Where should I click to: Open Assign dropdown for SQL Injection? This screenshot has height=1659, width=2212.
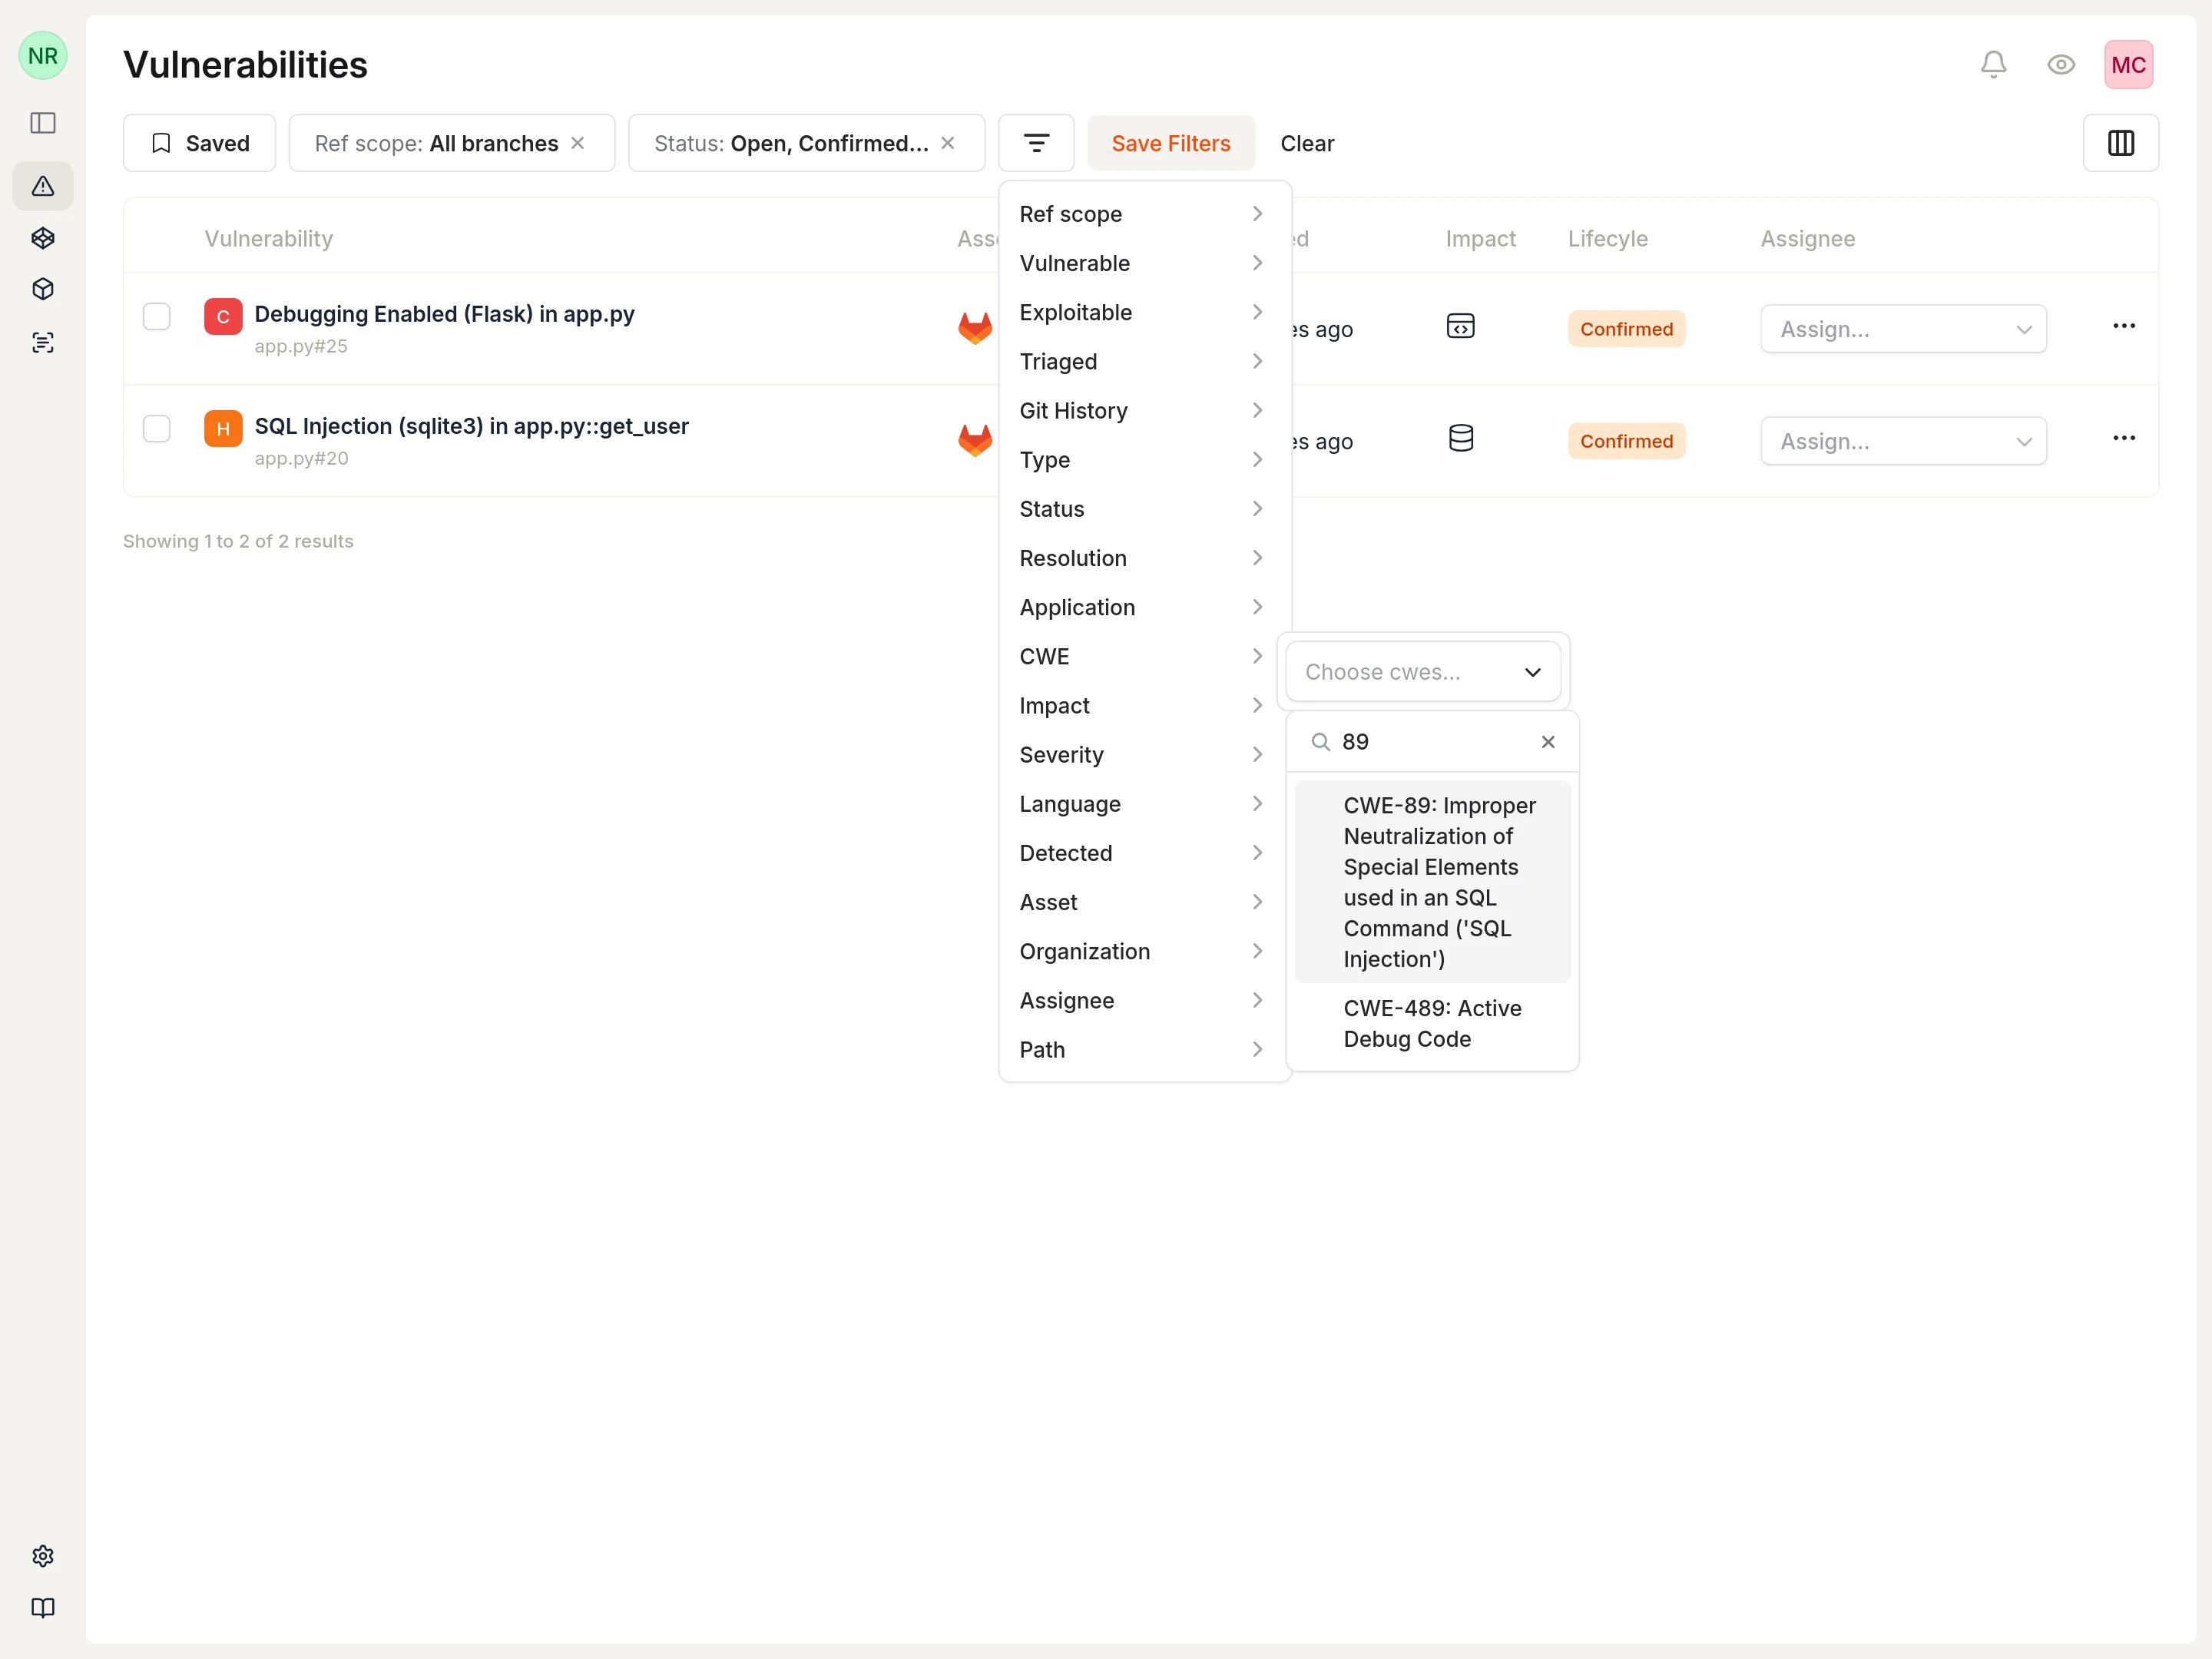pyautogui.click(x=1903, y=441)
